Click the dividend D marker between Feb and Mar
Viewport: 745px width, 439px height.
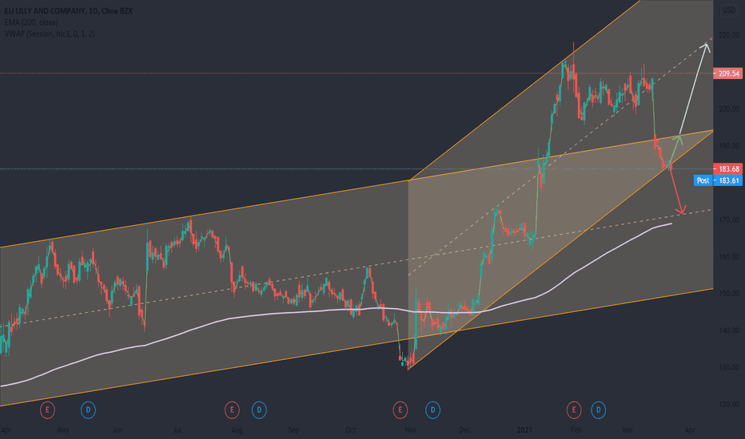click(598, 409)
